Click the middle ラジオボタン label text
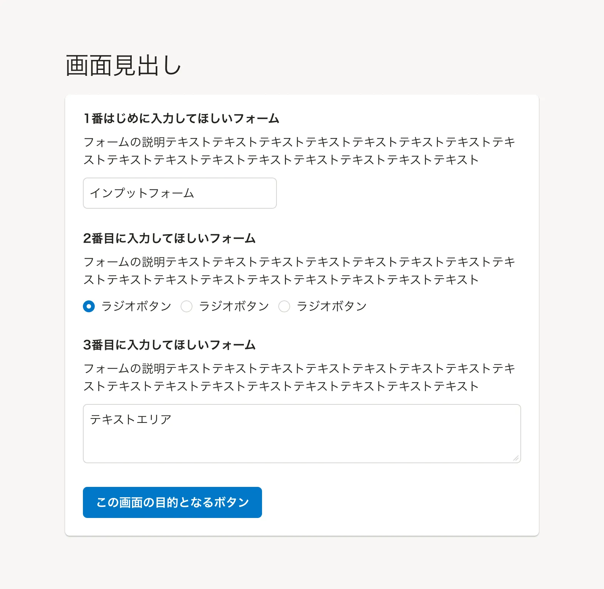The height and width of the screenshot is (589, 604). point(234,306)
